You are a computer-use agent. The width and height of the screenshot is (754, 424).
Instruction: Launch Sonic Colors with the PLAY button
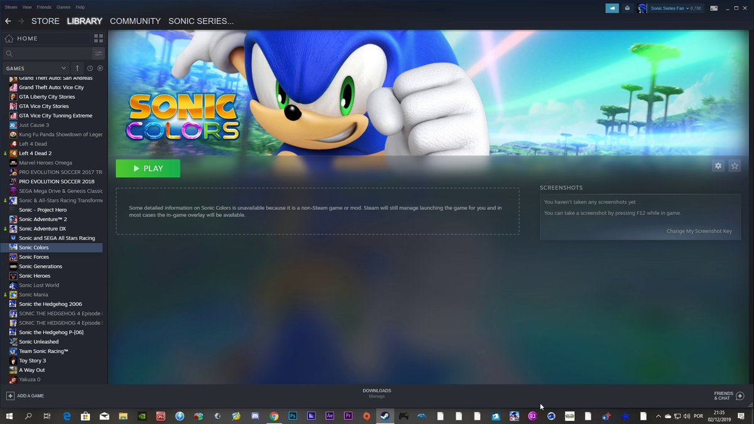coord(148,168)
